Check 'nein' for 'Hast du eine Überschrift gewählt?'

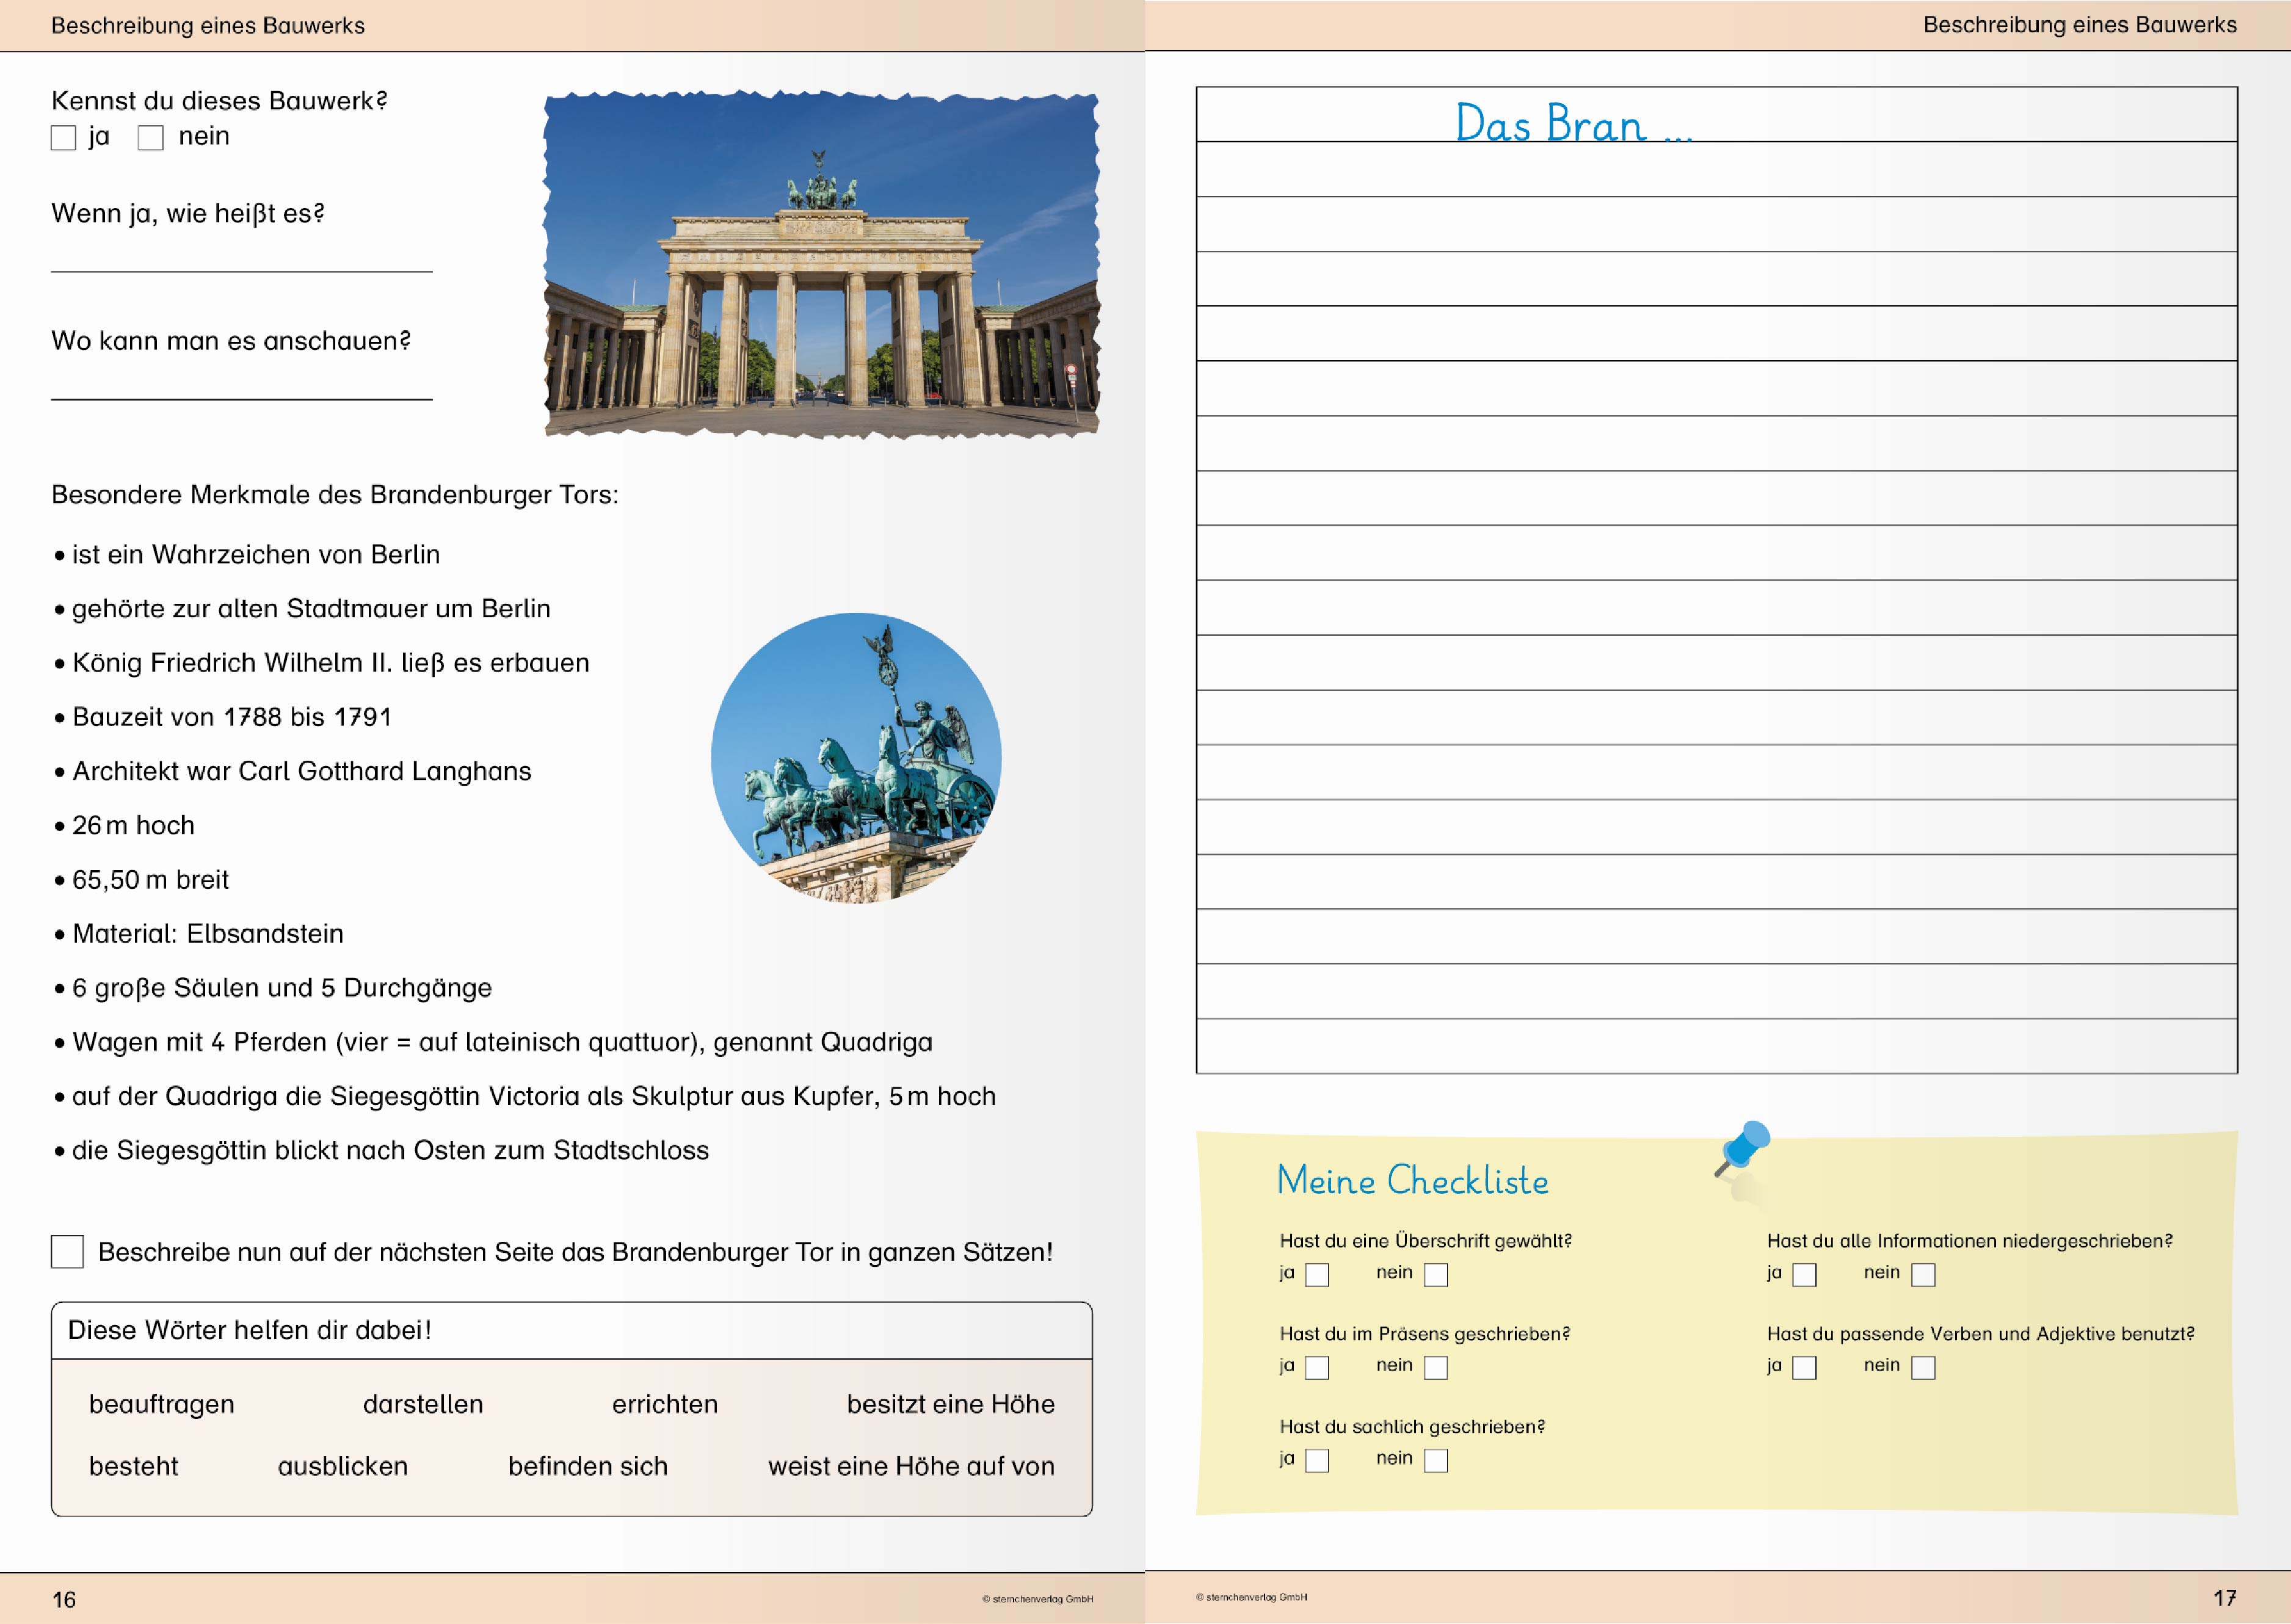pos(1436,1274)
